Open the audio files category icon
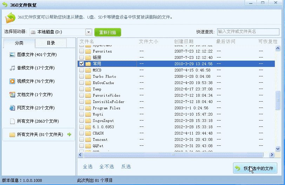Viewport: 285px width, 185px height. (12, 68)
